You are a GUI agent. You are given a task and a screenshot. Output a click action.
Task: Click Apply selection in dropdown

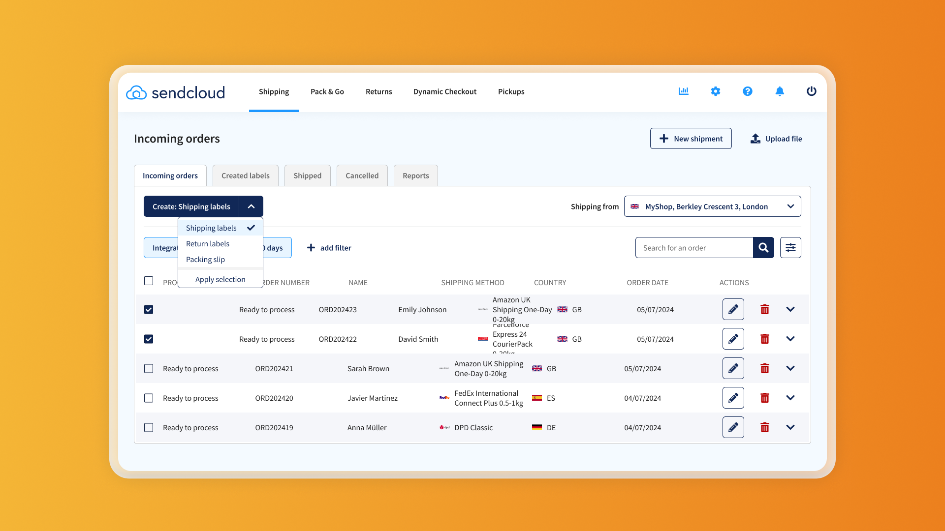pyautogui.click(x=220, y=279)
